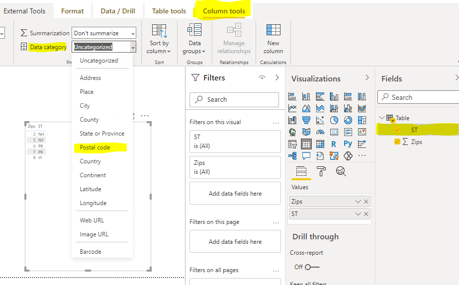Viewport: 459px width, 285px height.
Task: Open the Data category combo box
Action: tap(103, 47)
